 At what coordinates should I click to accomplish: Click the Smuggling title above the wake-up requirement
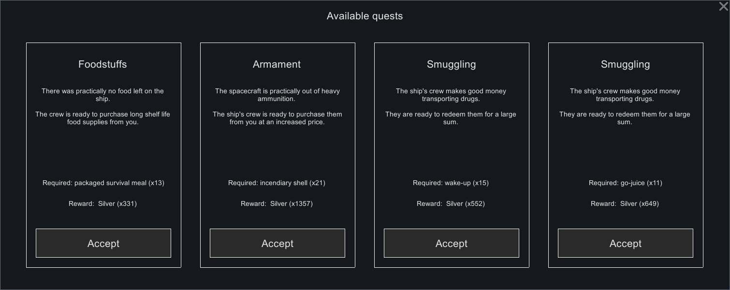[451, 64]
